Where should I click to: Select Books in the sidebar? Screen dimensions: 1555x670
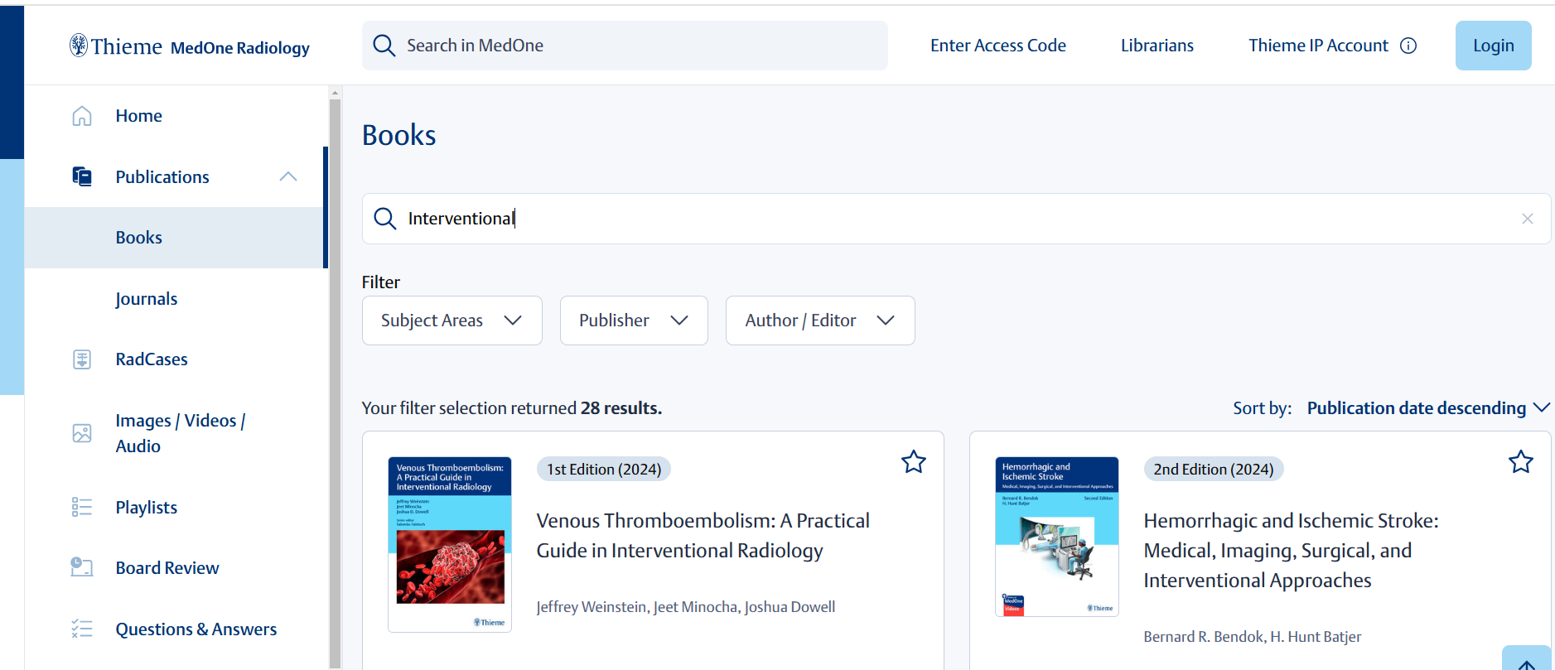tap(176, 238)
